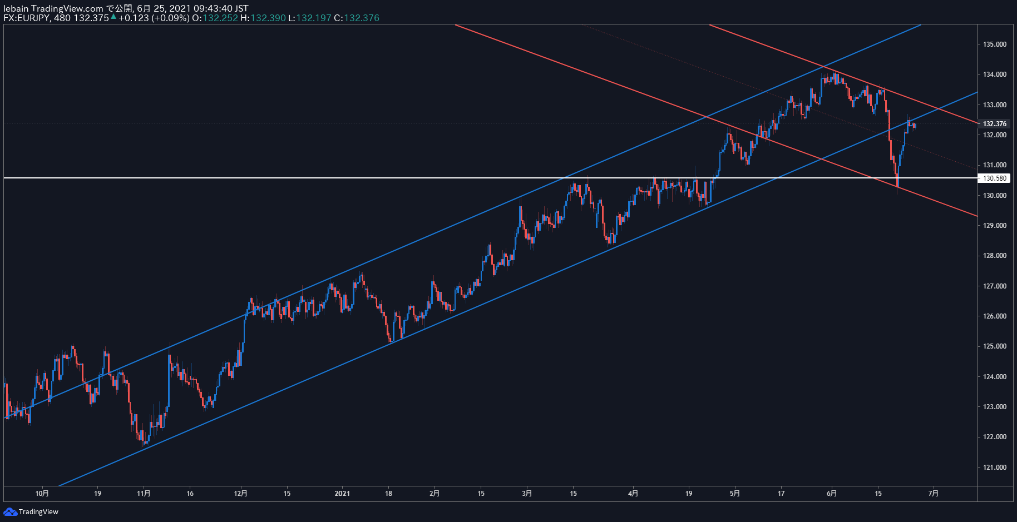1017x522 pixels.
Task: Click the 10月 time axis label
Action: pos(42,494)
